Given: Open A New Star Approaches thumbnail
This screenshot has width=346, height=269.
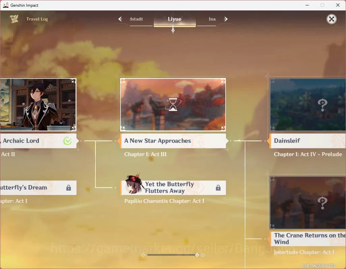Looking at the screenshot, I should click(173, 105).
